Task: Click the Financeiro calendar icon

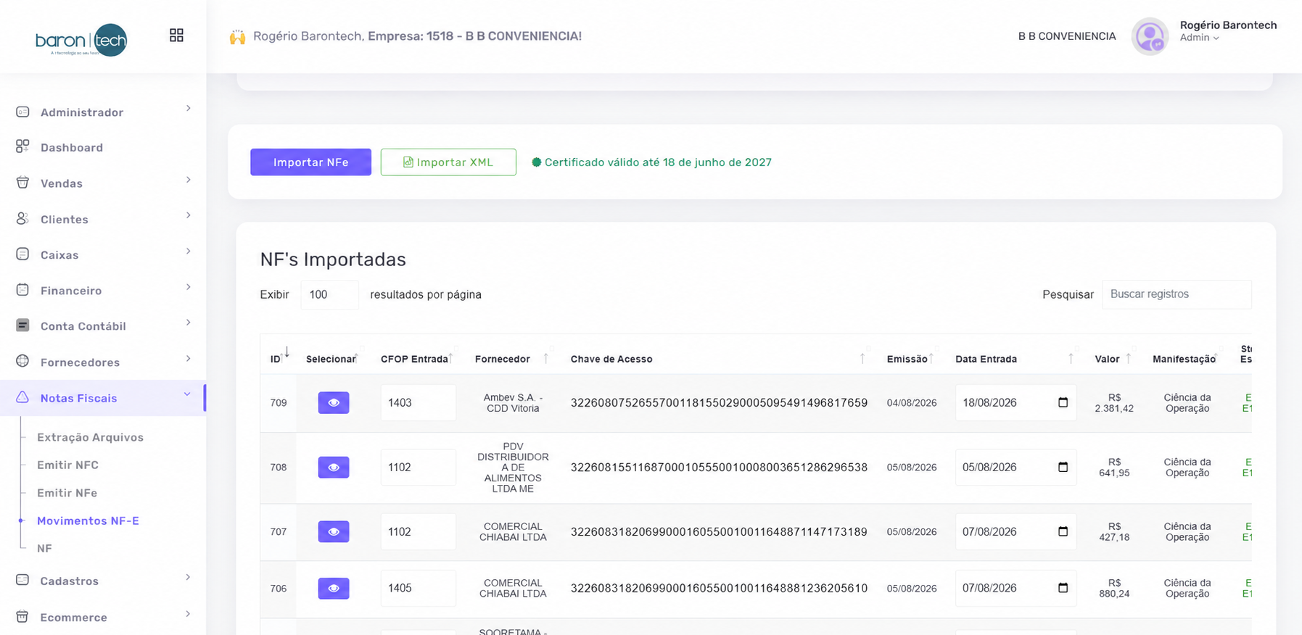Action: point(22,290)
